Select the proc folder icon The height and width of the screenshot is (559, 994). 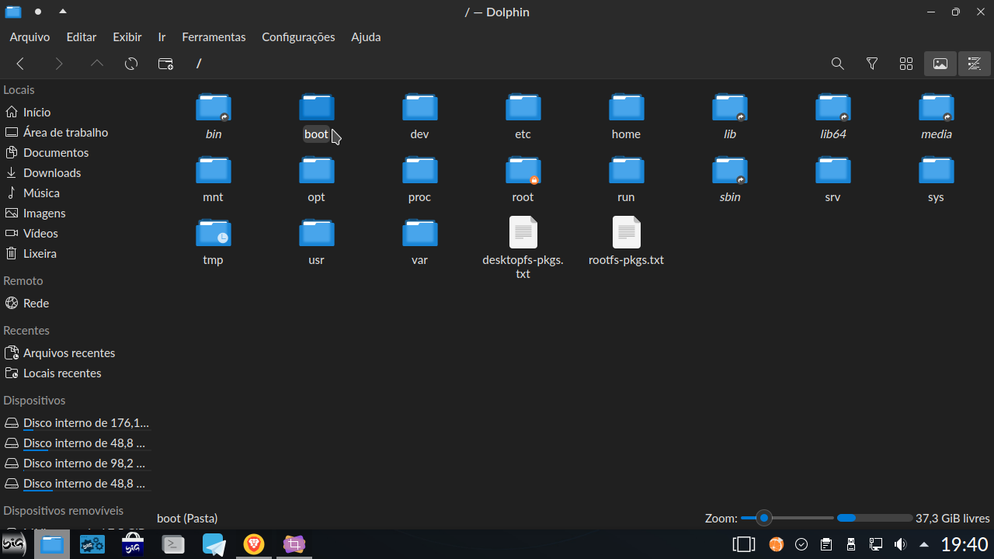point(420,170)
